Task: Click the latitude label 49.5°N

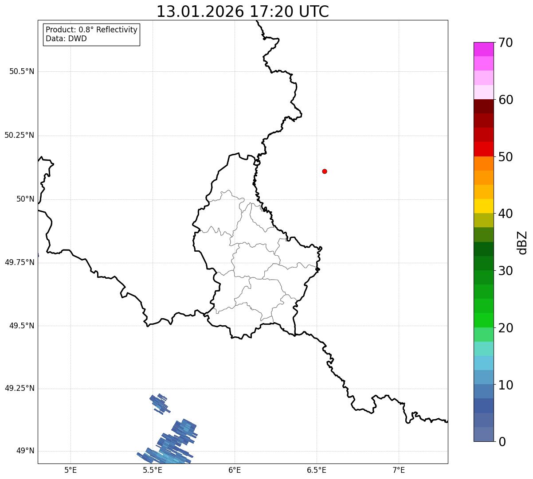Action: point(22,326)
